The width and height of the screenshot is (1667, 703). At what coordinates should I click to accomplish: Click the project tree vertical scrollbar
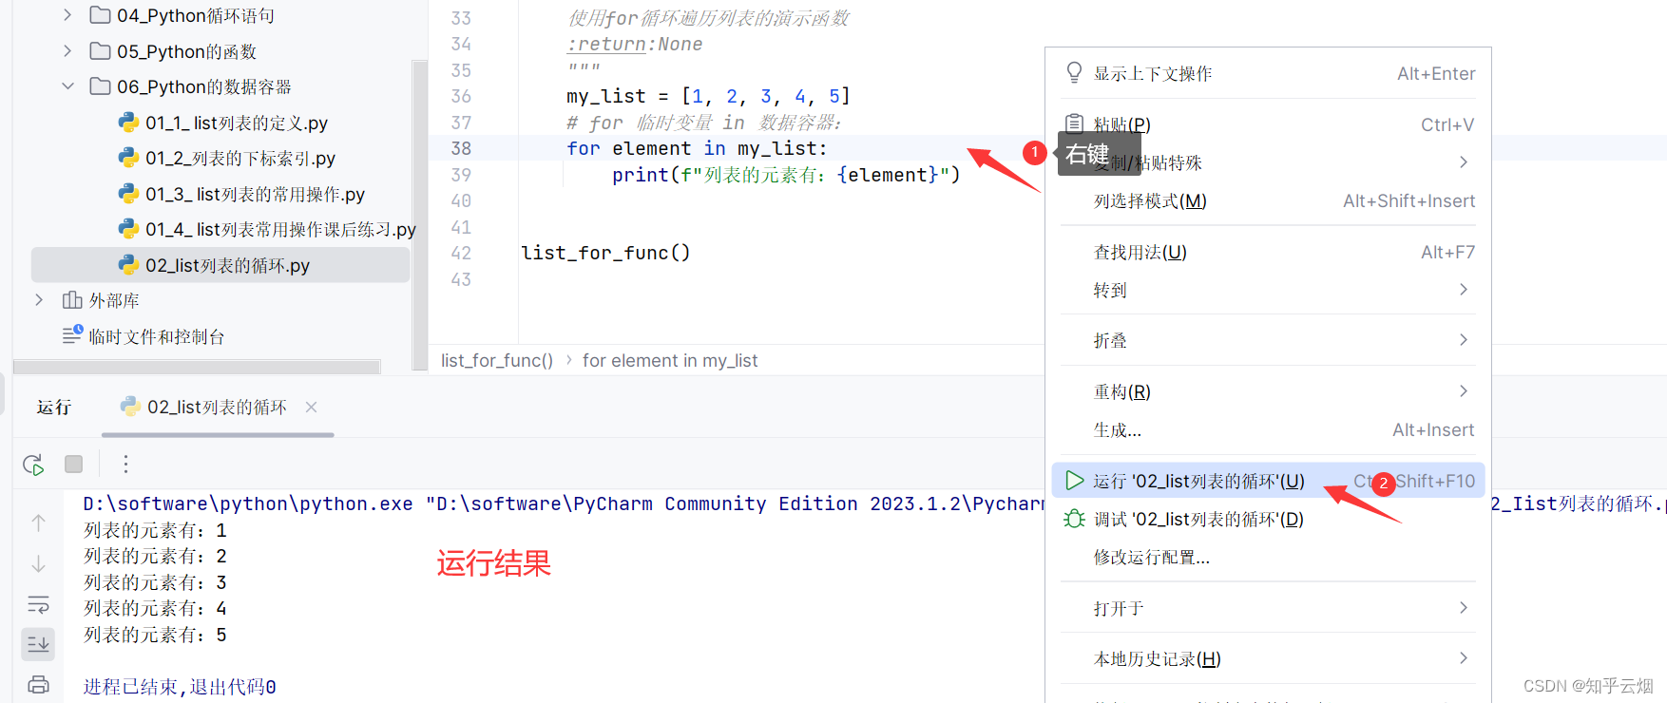coord(419,214)
